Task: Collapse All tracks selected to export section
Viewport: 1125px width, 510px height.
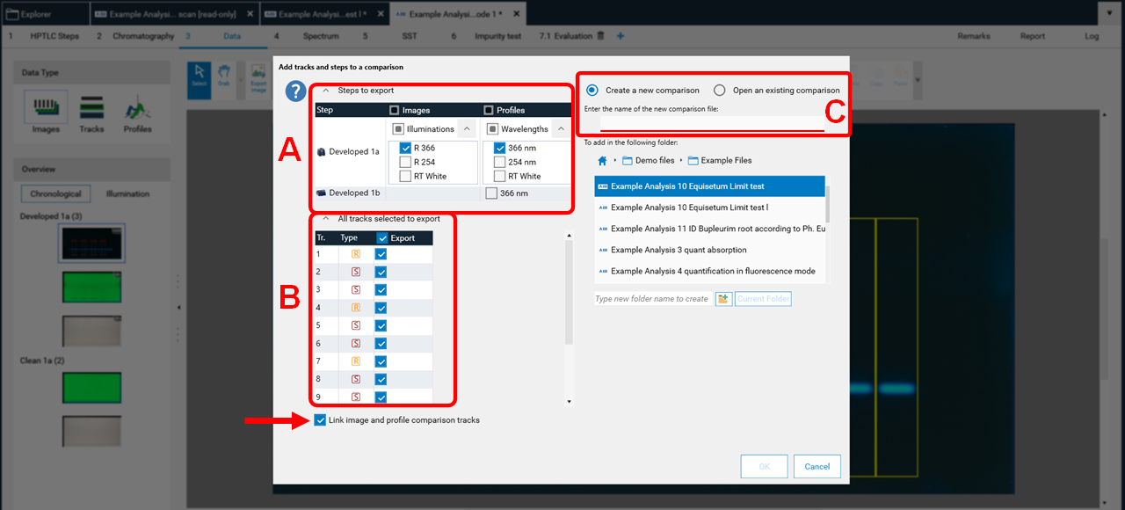Action: click(326, 219)
